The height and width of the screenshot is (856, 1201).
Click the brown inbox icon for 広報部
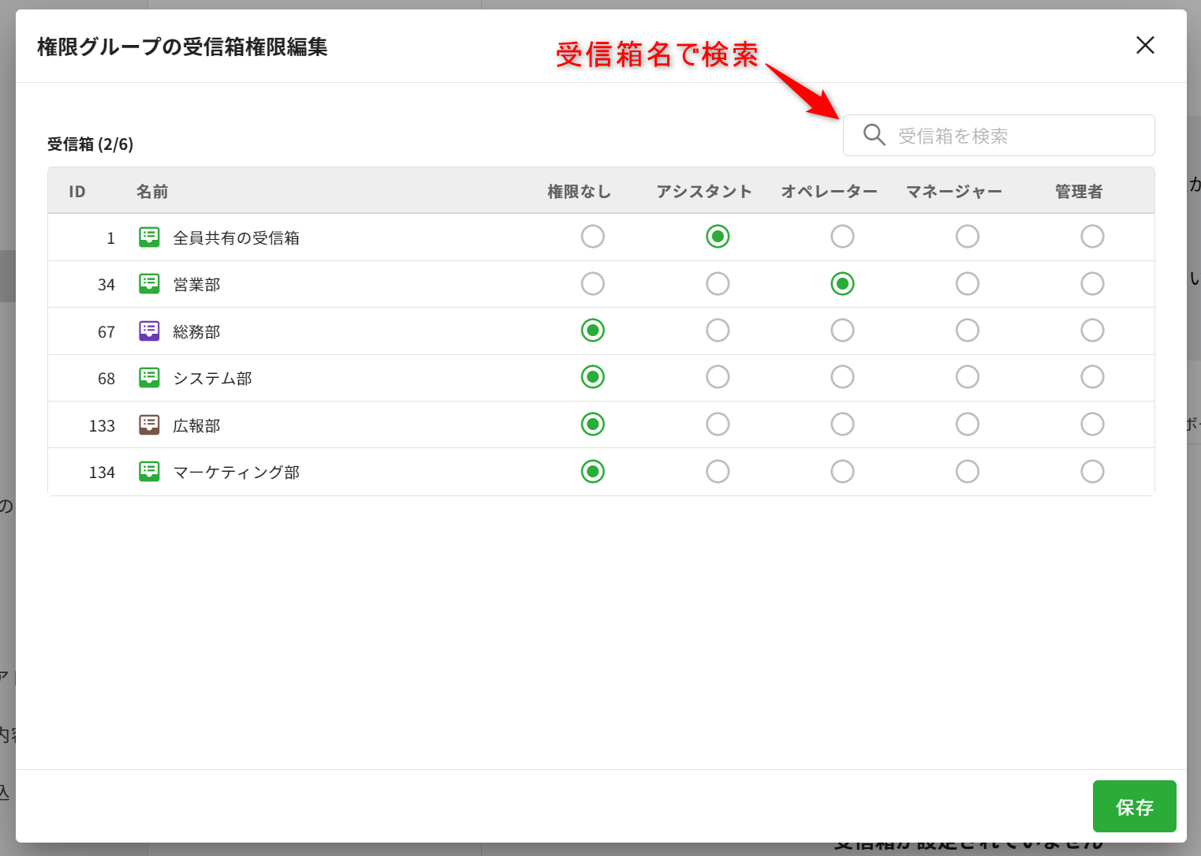[x=149, y=425]
